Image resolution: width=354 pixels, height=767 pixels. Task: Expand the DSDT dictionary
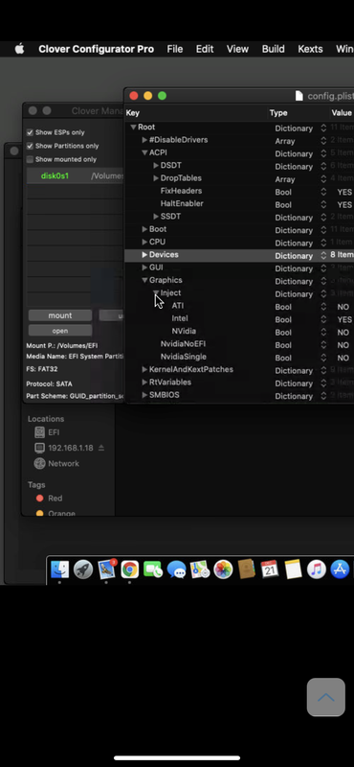156,165
